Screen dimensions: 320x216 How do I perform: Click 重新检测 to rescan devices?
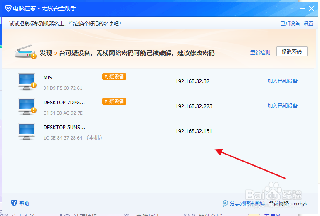(260, 53)
